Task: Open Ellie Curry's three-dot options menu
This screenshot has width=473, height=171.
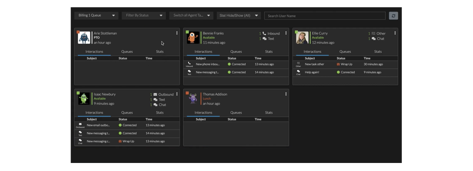Action: (x=395, y=33)
